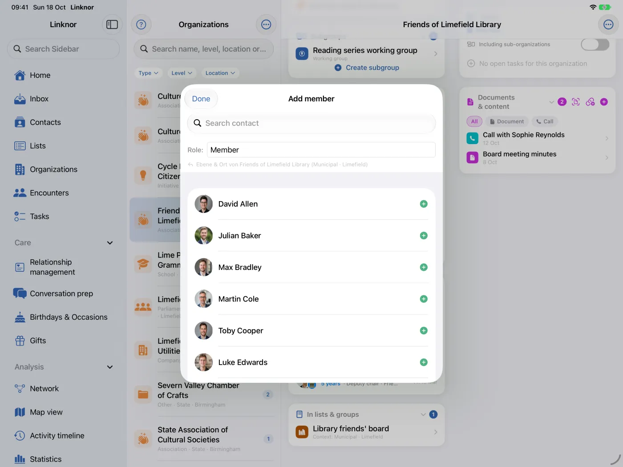Image resolution: width=623 pixels, height=467 pixels.
Task: Toggle the sidebar layout icon
Action: pos(112,24)
